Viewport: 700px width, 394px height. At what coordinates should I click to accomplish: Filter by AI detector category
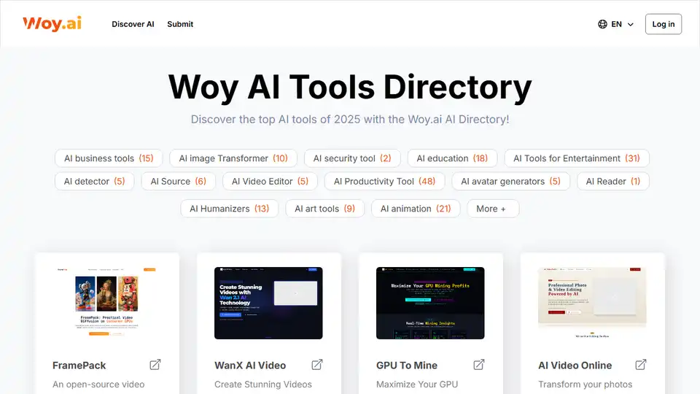94,182
